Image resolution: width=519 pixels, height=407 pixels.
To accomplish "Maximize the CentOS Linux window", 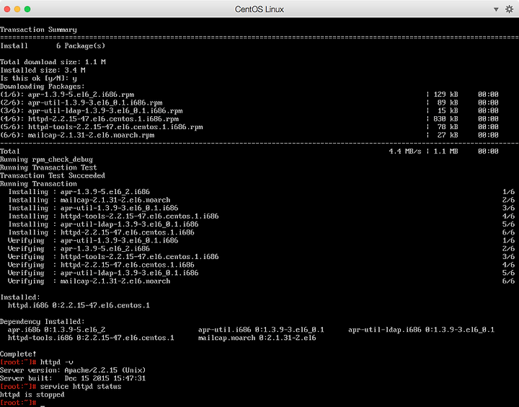I will pyautogui.click(x=27, y=9).
